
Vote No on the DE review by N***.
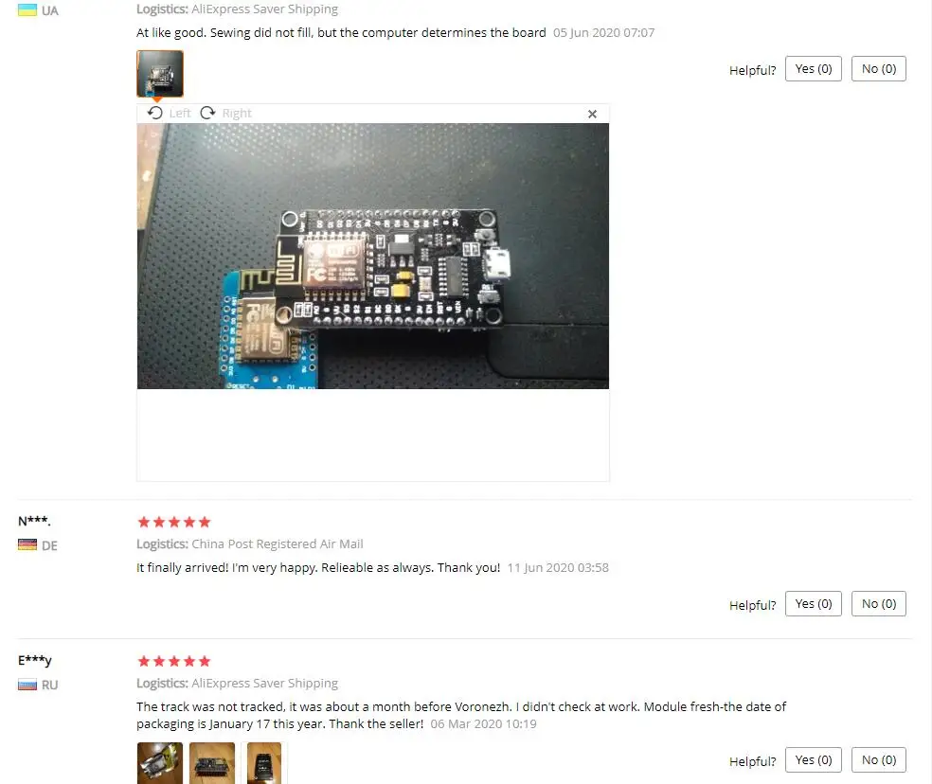pos(879,604)
